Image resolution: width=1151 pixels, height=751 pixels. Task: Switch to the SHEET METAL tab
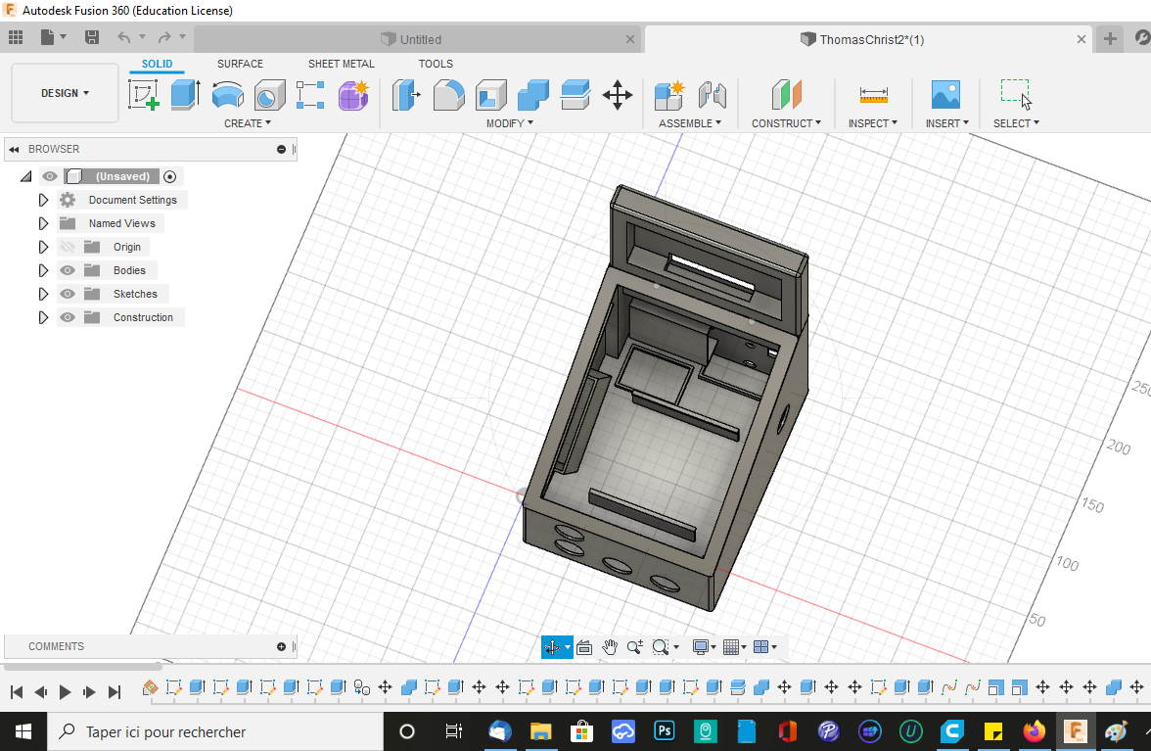[341, 64]
